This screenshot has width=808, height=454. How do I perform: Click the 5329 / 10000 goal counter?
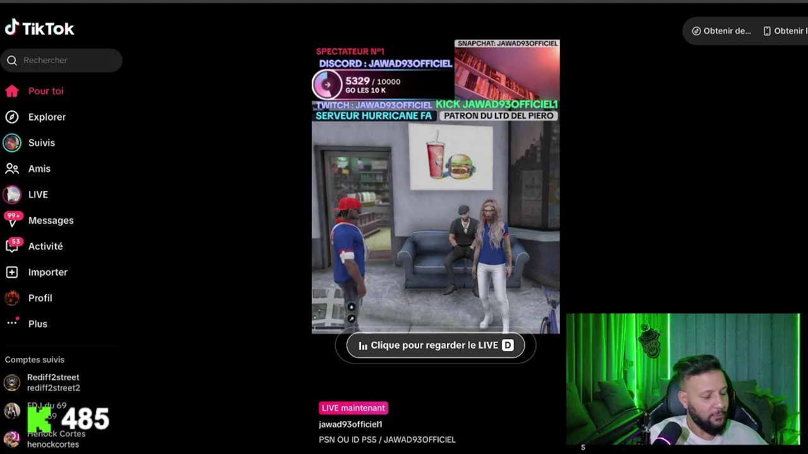372,81
